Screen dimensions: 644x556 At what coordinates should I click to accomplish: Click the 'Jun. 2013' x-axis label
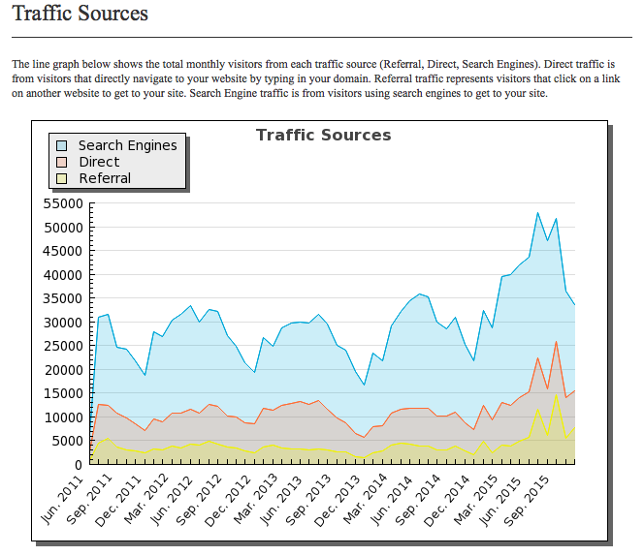point(286,500)
